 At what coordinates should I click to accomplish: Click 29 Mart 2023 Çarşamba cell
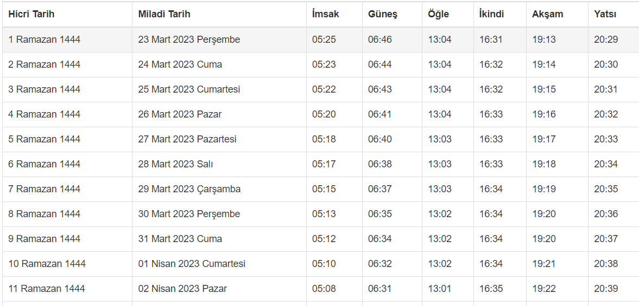(x=189, y=189)
